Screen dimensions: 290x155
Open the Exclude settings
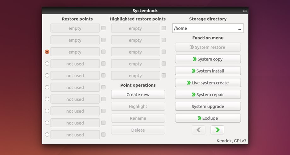208,118
